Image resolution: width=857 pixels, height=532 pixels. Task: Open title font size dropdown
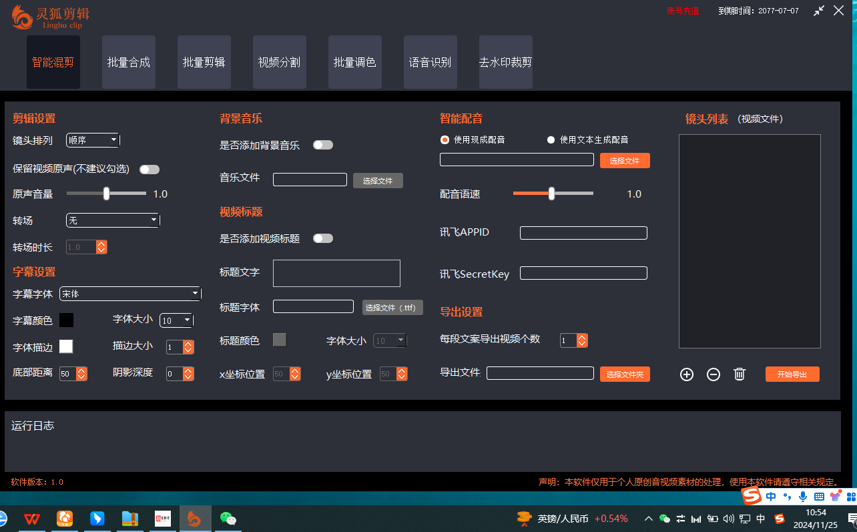tap(389, 340)
